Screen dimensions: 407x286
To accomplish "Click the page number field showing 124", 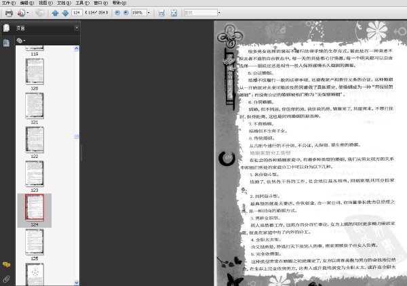I will [x=77, y=12].
